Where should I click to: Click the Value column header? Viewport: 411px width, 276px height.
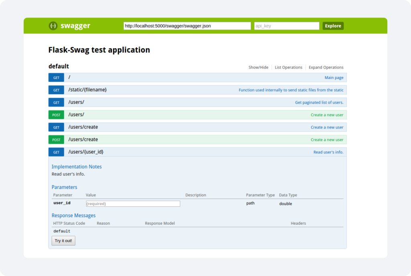(x=91, y=195)
